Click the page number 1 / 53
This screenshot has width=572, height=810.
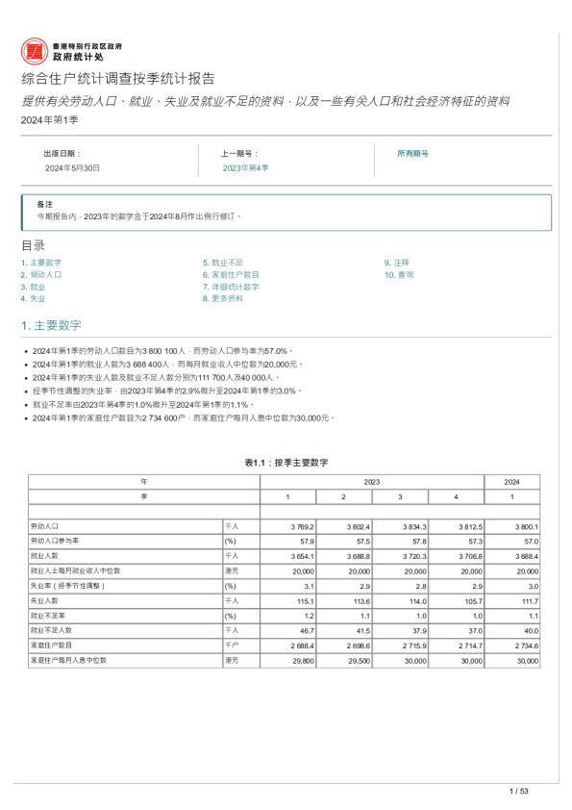point(519,791)
